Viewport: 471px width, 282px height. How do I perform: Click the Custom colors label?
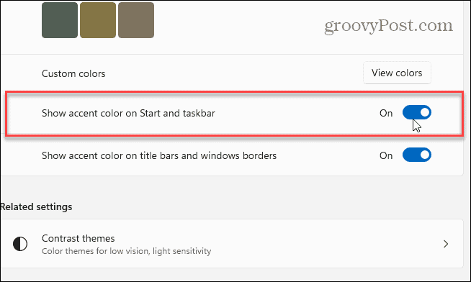[73, 73]
